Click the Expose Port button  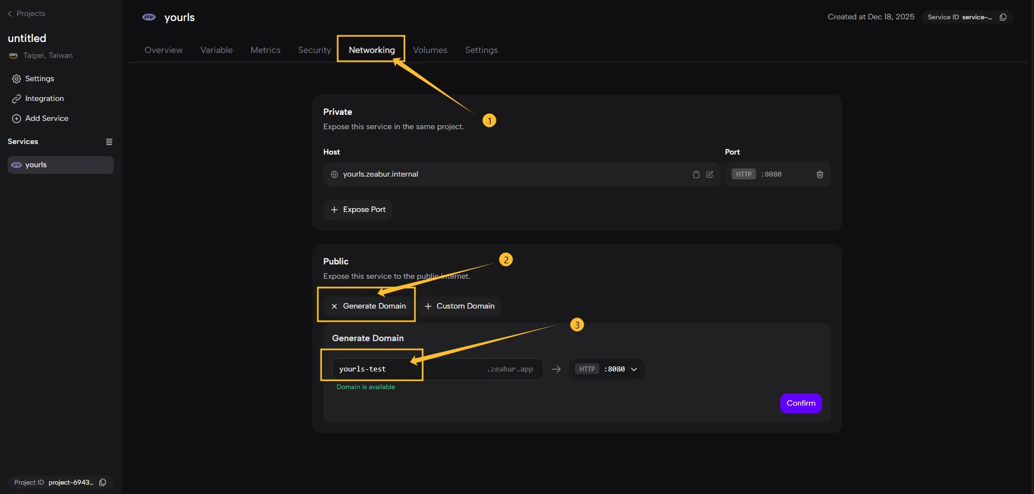click(358, 210)
